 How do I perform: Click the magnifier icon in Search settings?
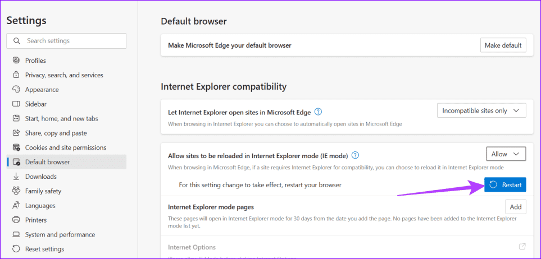tap(16, 40)
